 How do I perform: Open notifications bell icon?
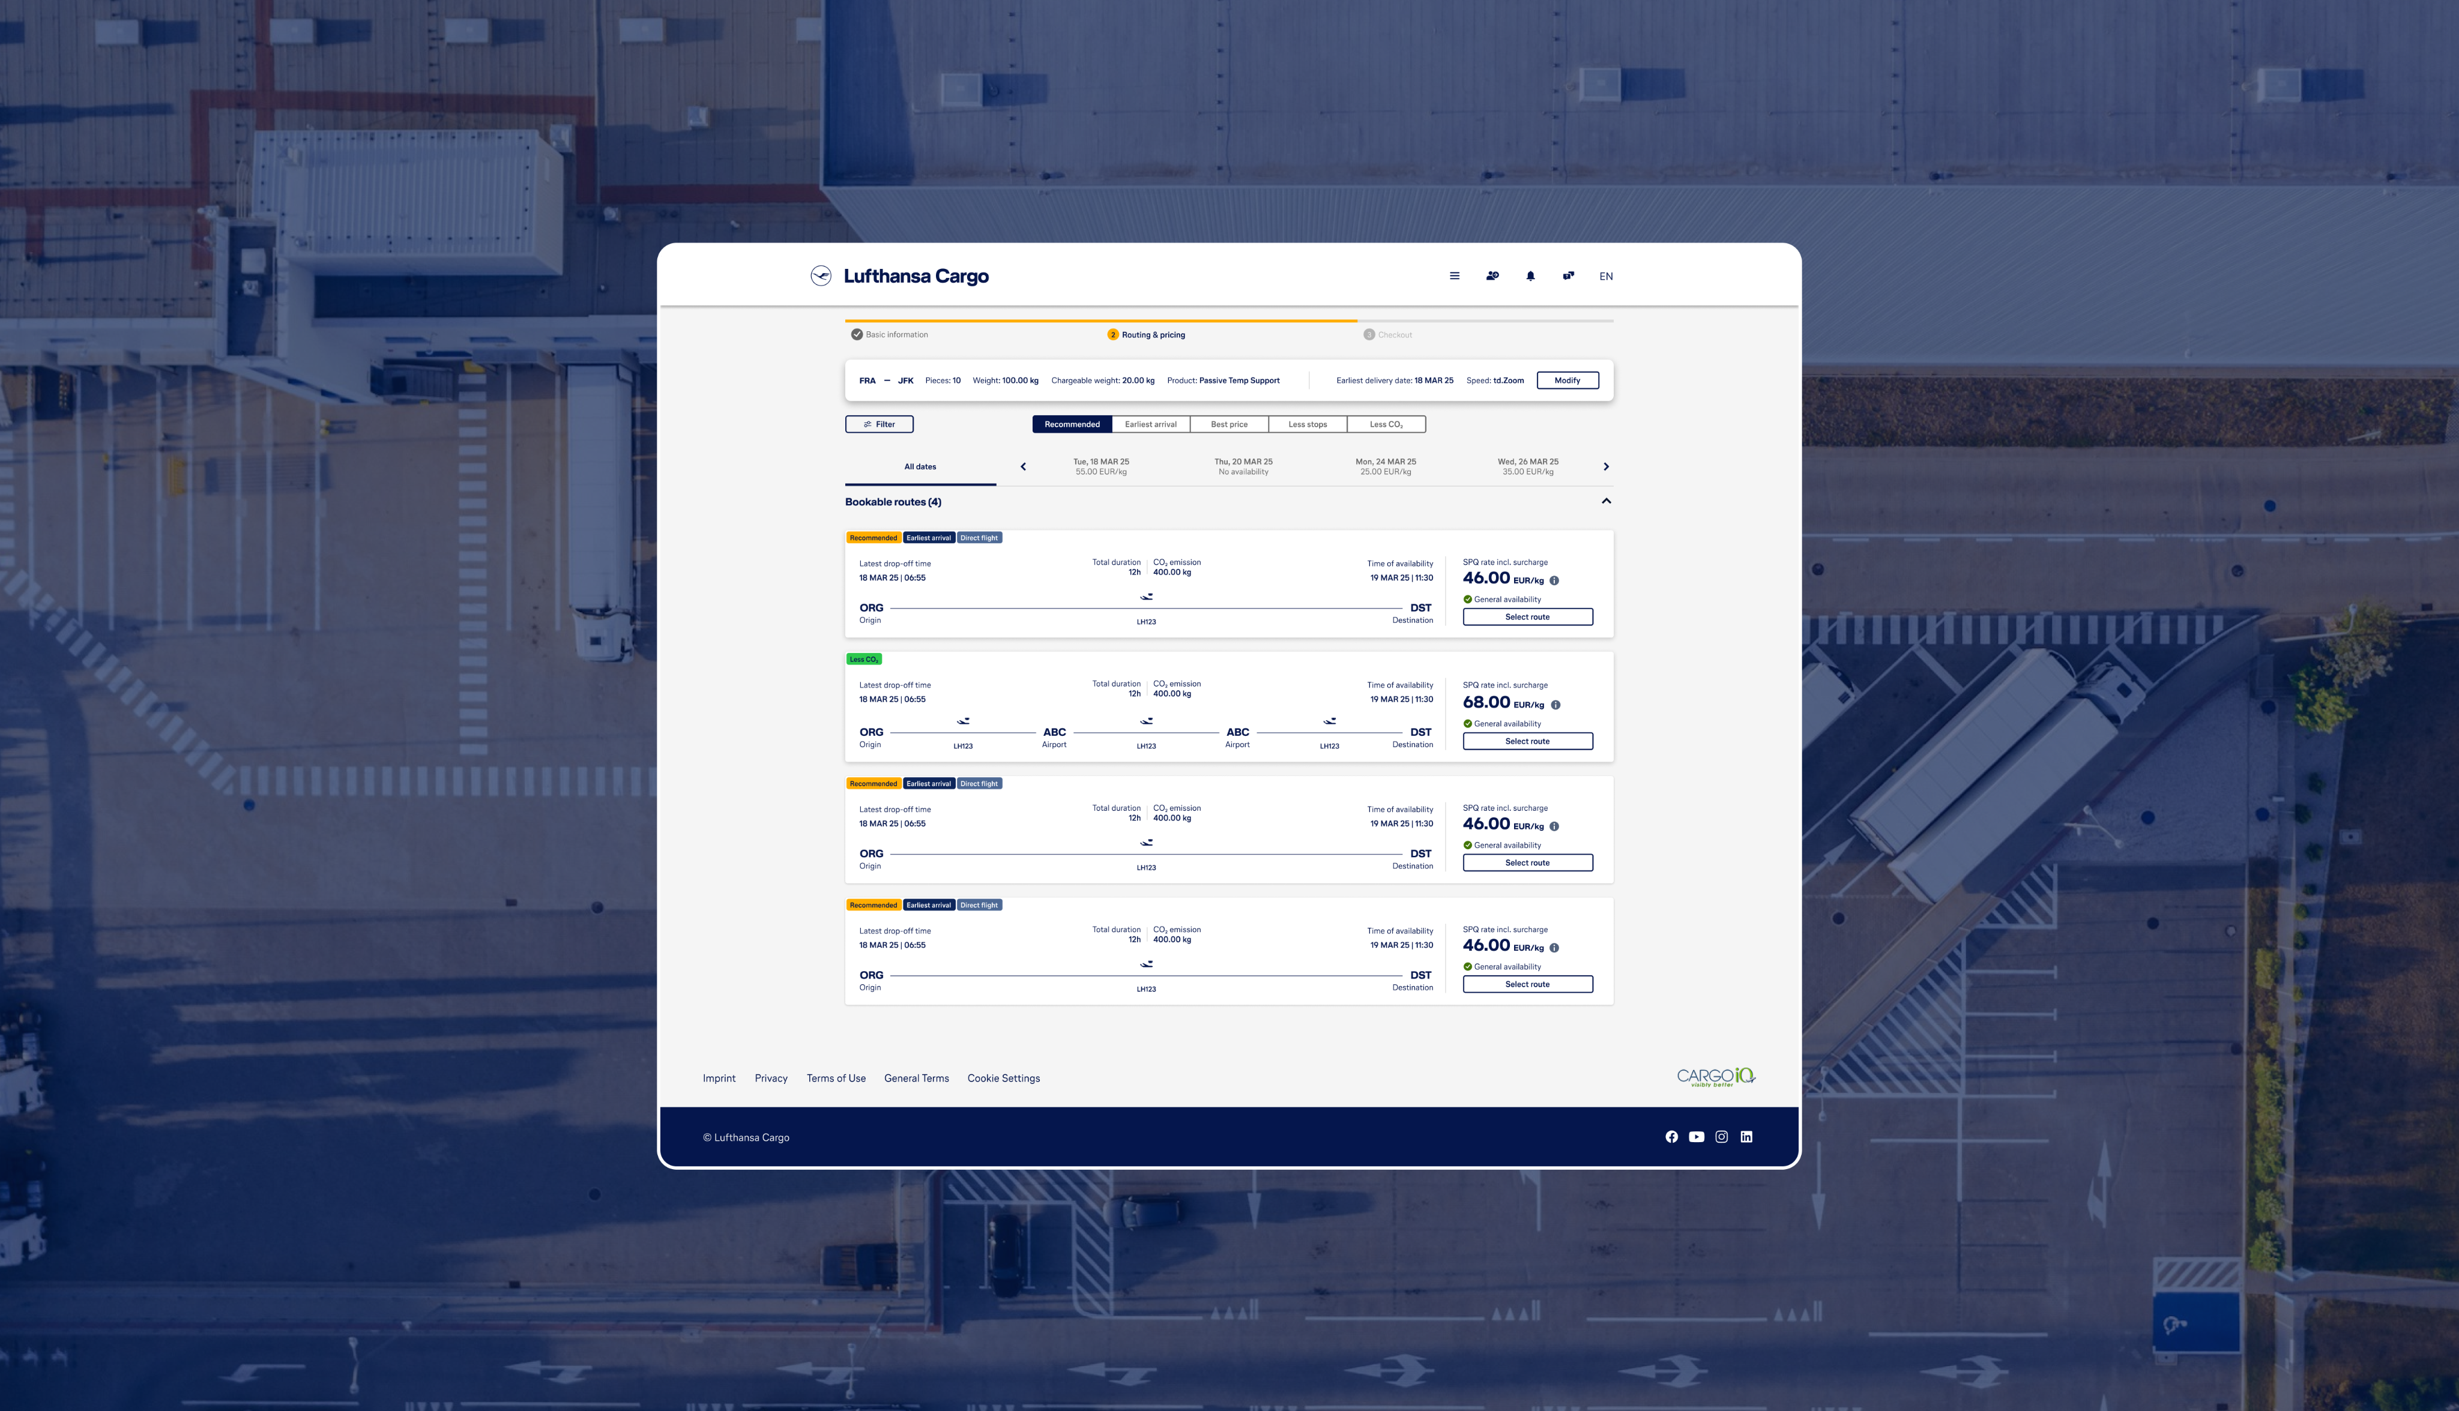(1530, 276)
